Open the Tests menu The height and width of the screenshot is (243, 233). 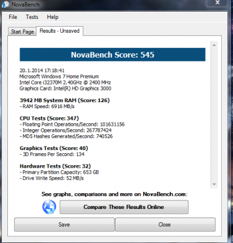pos(32,17)
